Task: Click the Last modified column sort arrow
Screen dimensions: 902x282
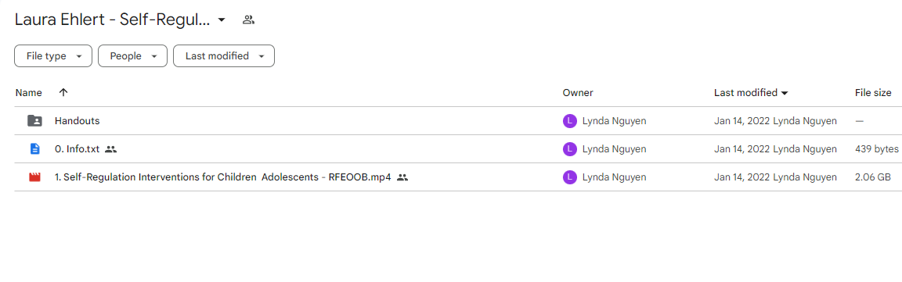Action: 785,93
